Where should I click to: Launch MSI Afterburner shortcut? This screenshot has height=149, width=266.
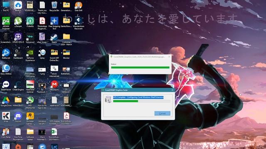click(30, 102)
